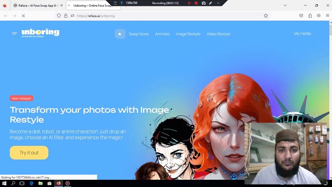Click the Firefox account toolbar icon
This screenshot has height=187, width=332.
319,16
